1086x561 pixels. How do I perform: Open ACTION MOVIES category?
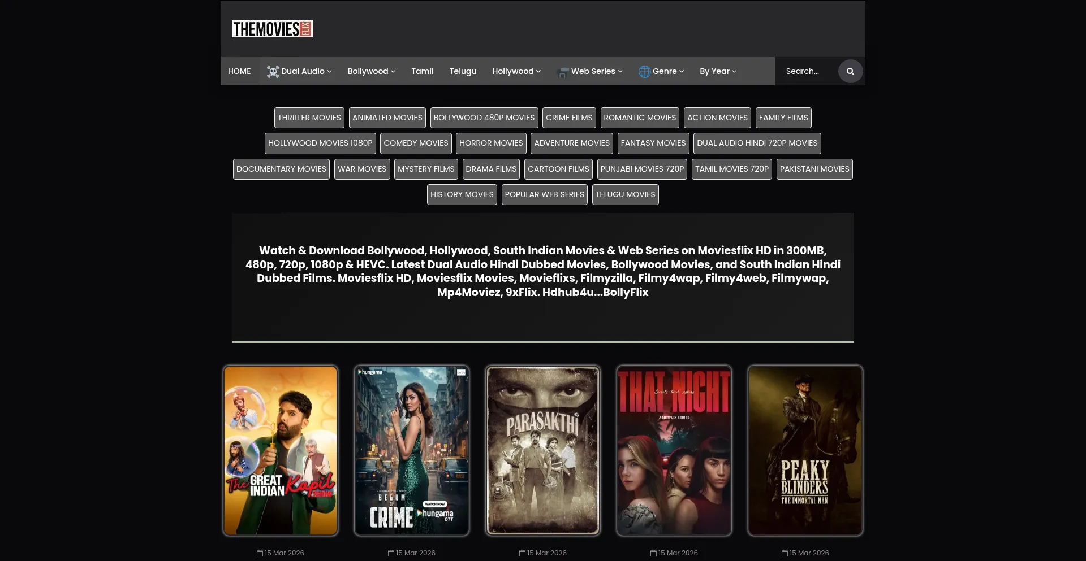click(x=717, y=118)
